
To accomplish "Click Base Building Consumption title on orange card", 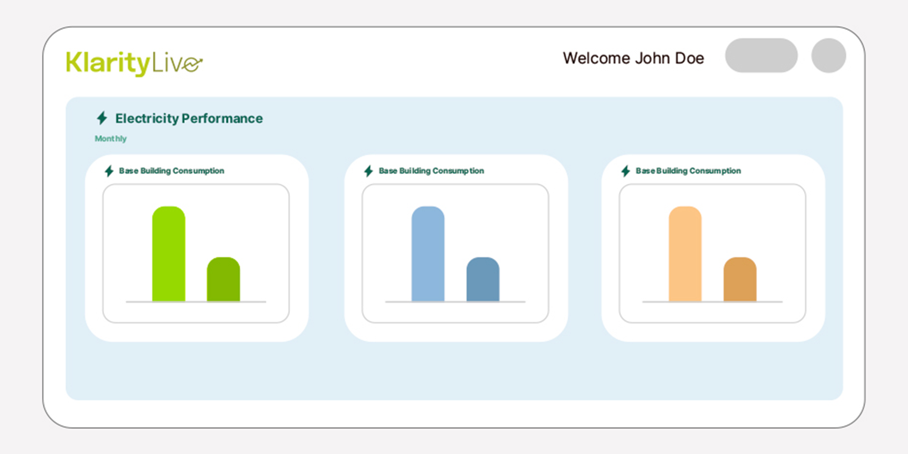I will (x=688, y=171).
